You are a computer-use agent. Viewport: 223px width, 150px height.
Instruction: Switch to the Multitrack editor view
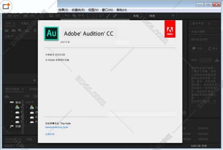(29, 16)
